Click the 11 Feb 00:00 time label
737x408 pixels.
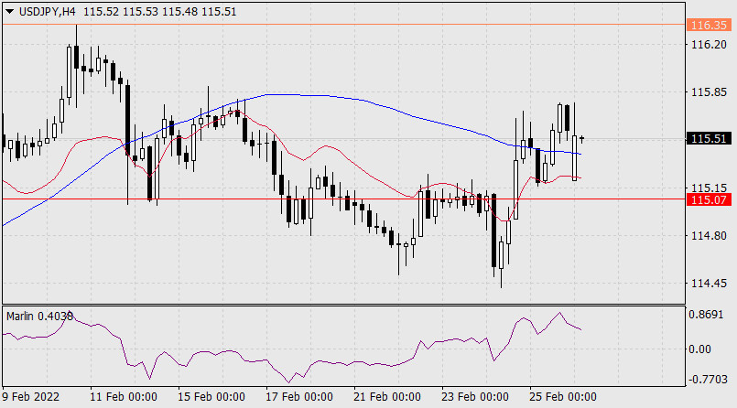pyautogui.click(x=124, y=397)
